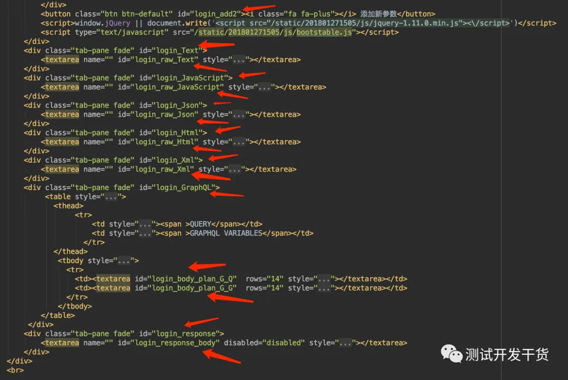Image resolution: width=568 pixels, height=380 pixels.
Task: Click the 添加新参数 button label text
Action: coord(379,14)
